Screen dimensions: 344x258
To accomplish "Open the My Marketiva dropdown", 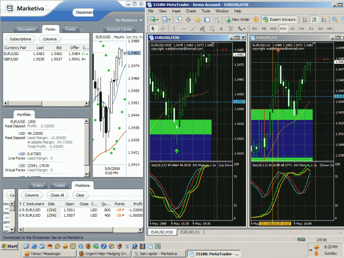I will 129,20.
